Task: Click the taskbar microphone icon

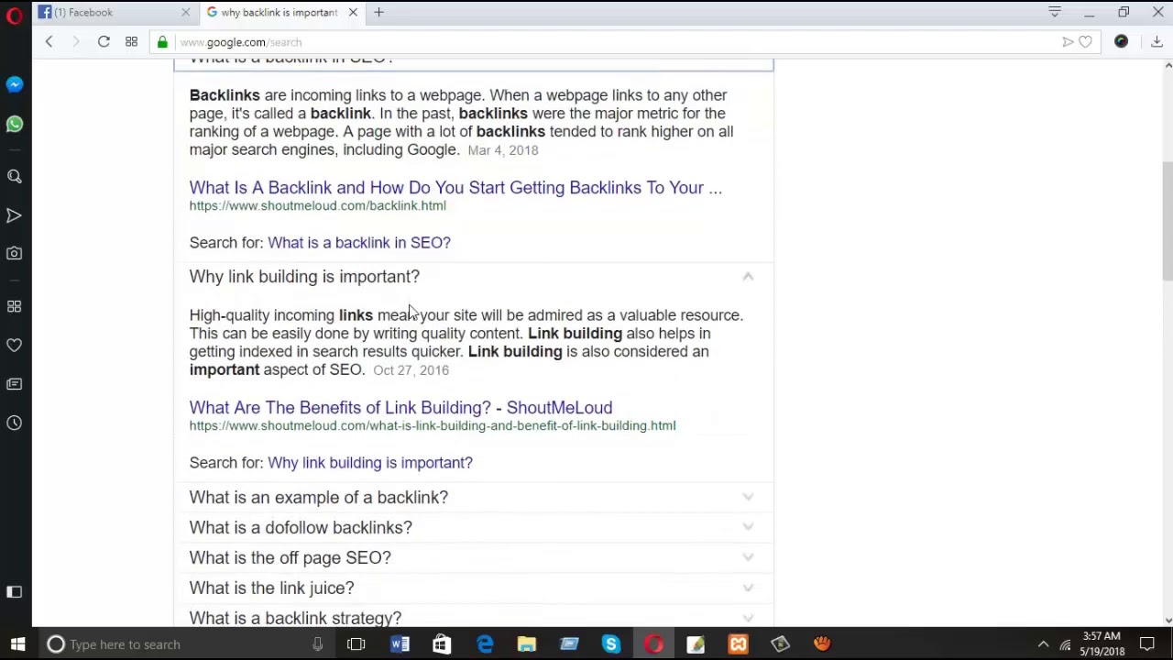Action: [317, 644]
